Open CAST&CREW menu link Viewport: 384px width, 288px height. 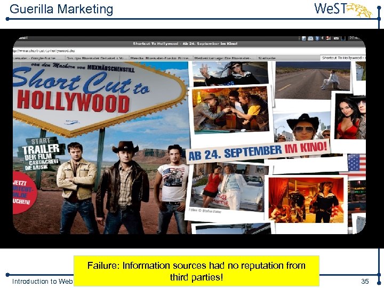coord(44,162)
